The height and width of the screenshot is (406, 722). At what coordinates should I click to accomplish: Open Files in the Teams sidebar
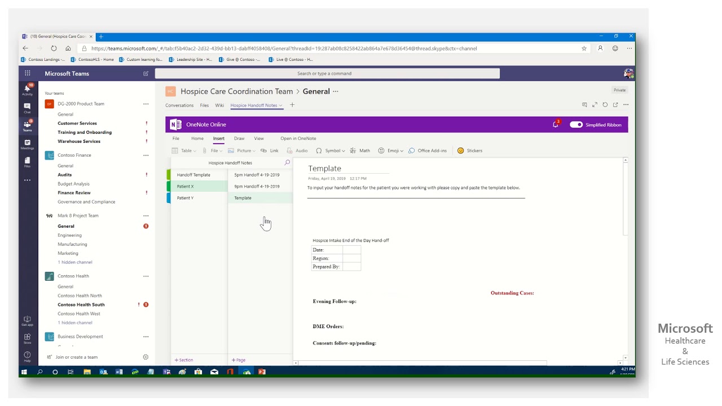tap(27, 162)
